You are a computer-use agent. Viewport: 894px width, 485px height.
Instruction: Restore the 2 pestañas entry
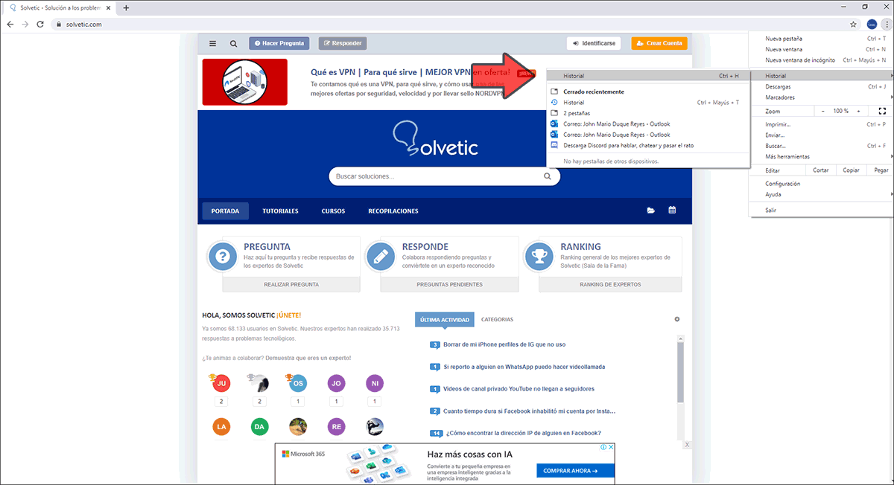coord(647,113)
